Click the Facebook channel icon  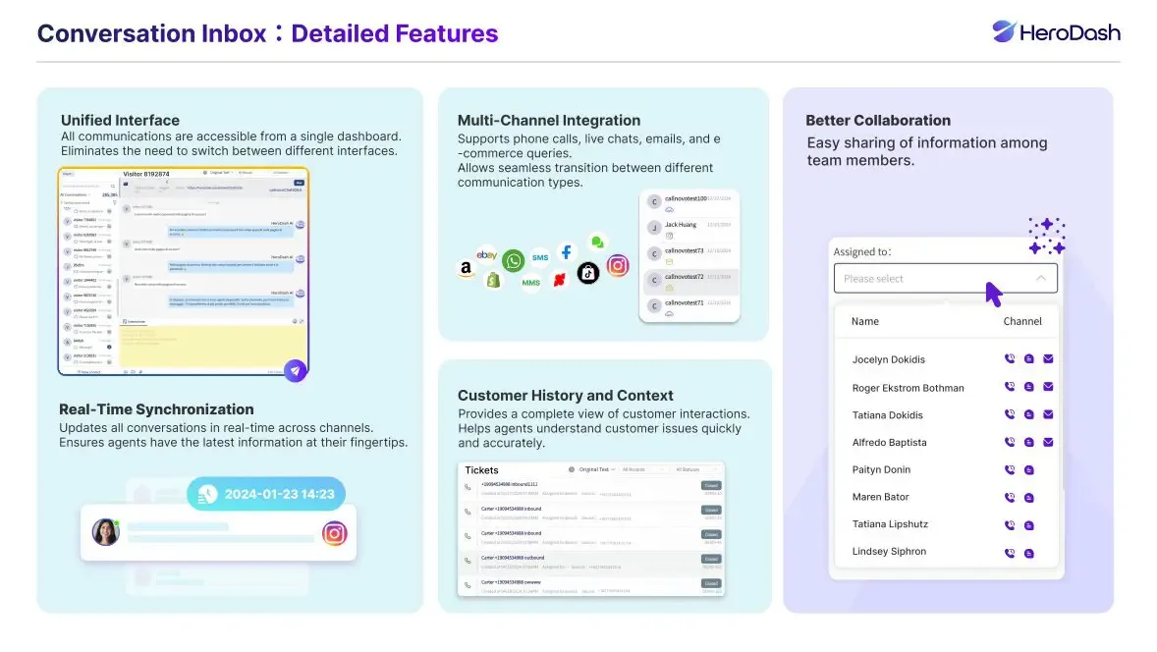click(x=566, y=252)
